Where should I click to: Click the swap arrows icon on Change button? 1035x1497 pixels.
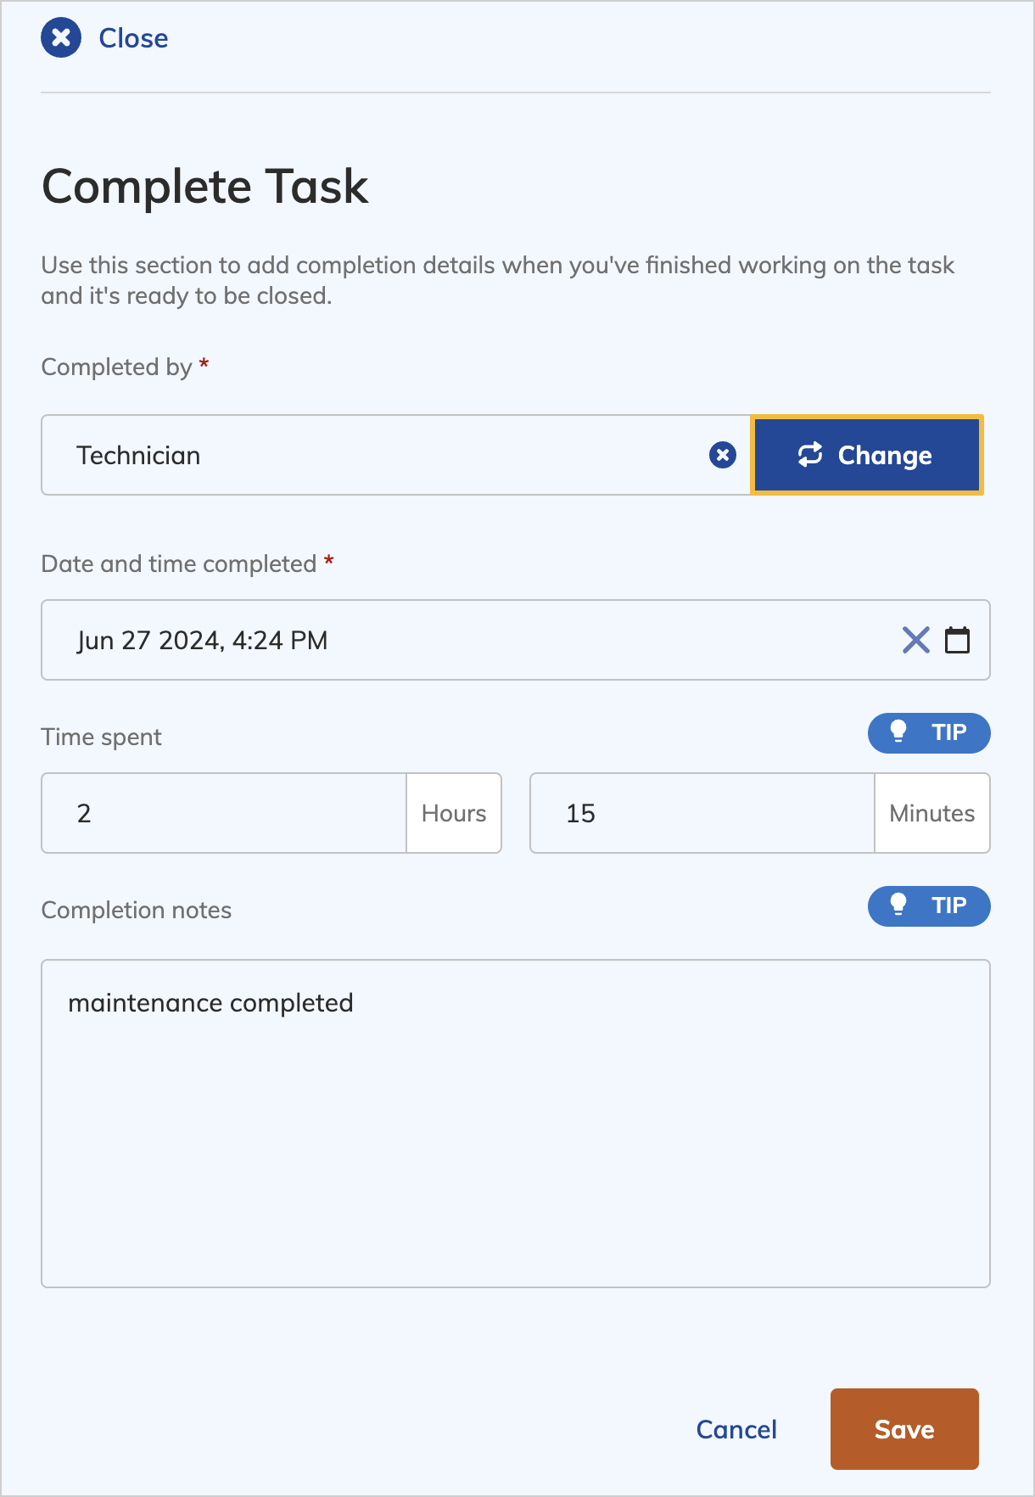810,455
